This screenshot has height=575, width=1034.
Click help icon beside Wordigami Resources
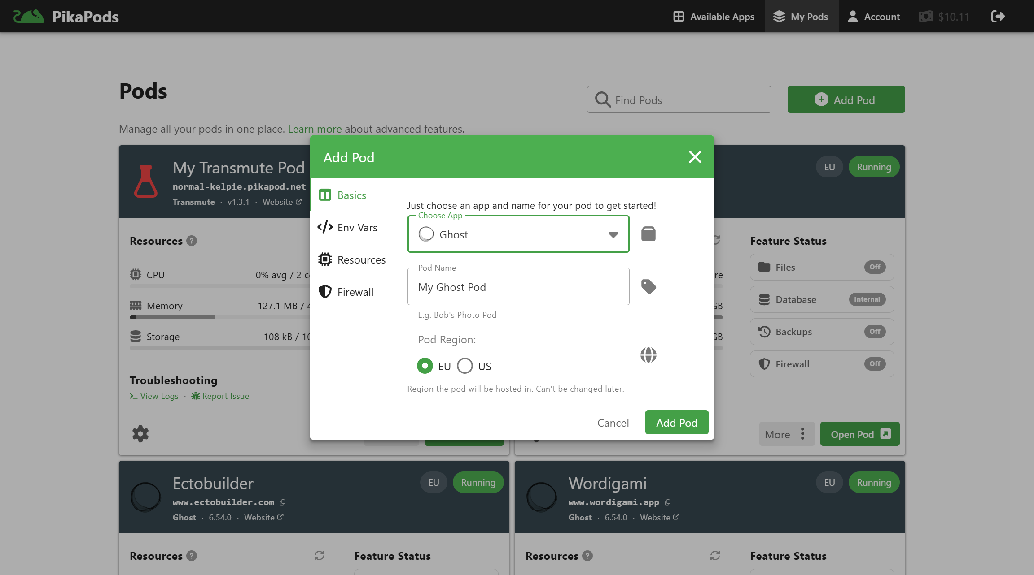click(x=587, y=556)
